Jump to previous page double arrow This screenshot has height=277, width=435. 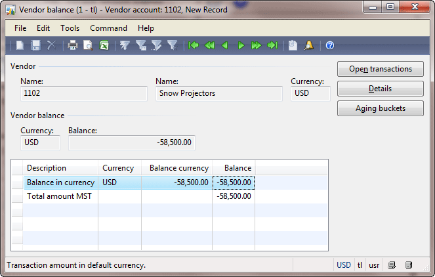pos(209,45)
